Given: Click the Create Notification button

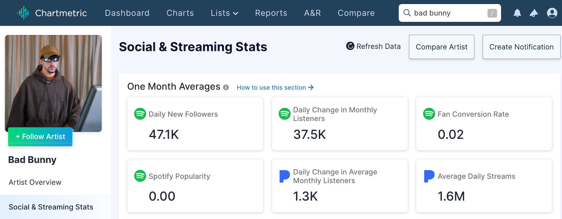Looking at the screenshot, I should click(x=521, y=47).
